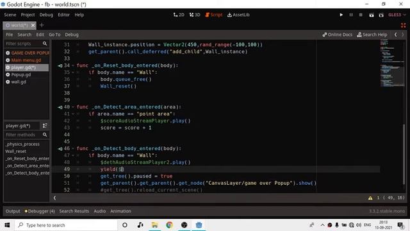Image resolution: width=410 pixels, height=231 pixels.
Task: Switch to the 2D workspace
Action: [x=179, y=15]
